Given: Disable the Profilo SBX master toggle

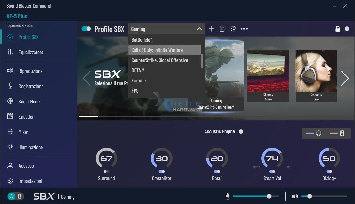Looking at the screenshot, I should point(86,28).
